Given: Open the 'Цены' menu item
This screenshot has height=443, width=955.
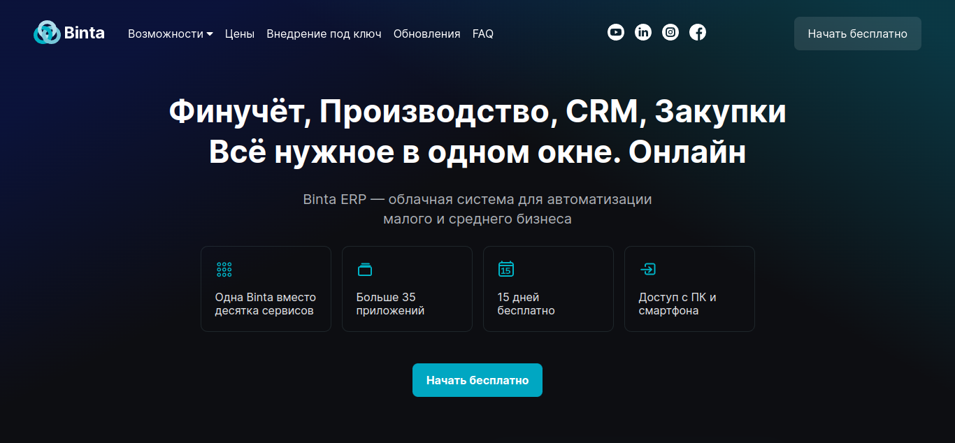Looking at the screenshot, I should point(240,34).
